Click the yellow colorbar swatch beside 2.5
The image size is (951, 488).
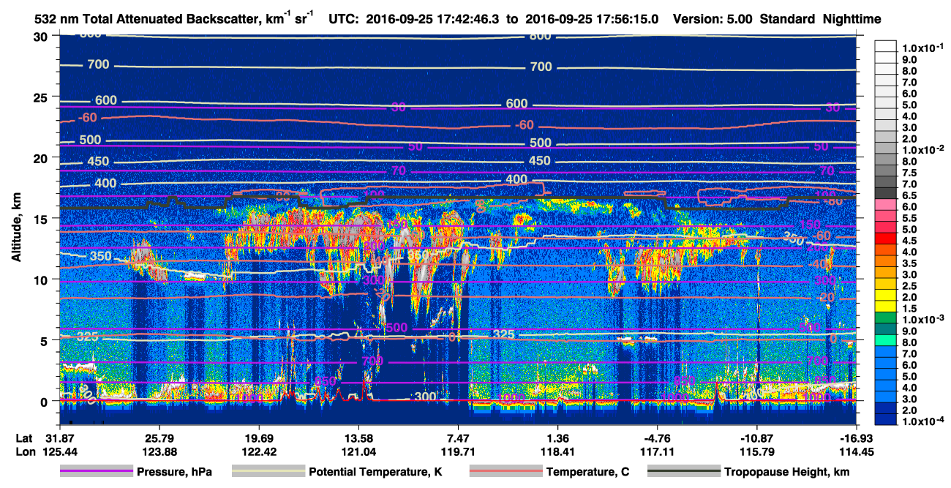[x=885, y=283]
